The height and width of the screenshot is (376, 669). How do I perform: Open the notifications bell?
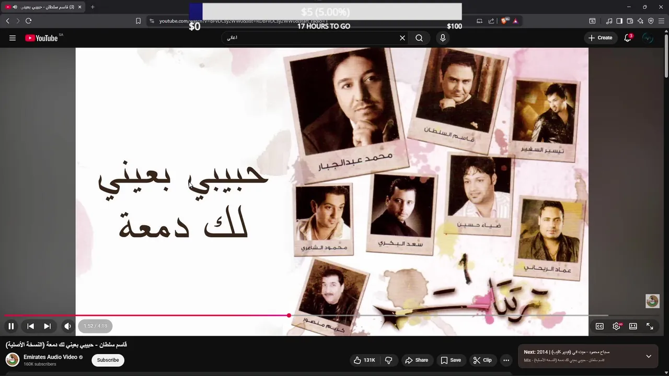628,38
